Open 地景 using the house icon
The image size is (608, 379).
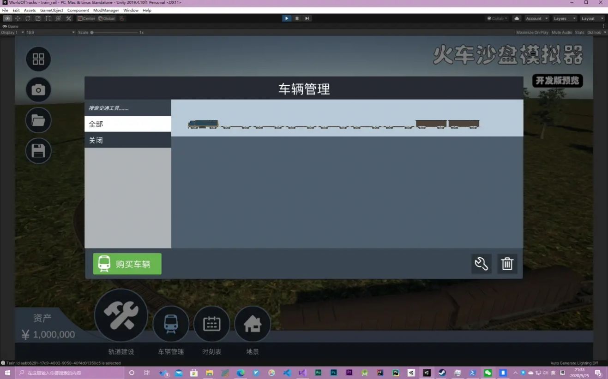coord(253,324)
